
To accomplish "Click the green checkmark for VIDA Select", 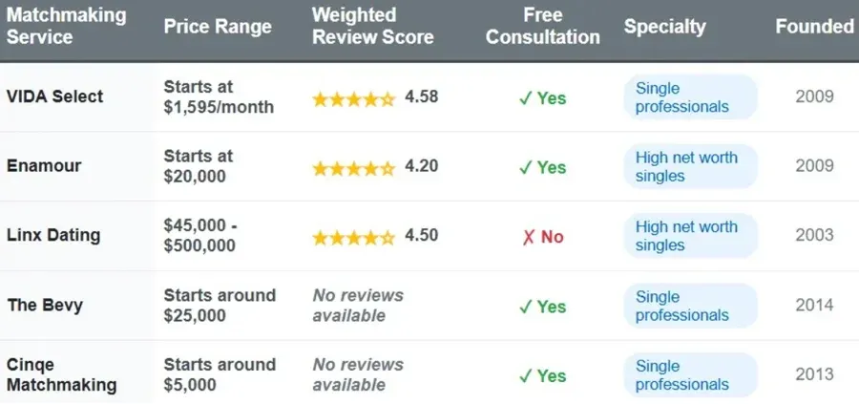I will click(x=524, y=97).
